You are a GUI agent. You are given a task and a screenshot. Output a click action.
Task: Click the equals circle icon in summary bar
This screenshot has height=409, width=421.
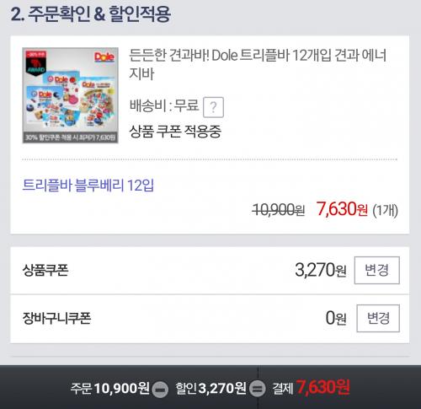(x=258, y=389)
